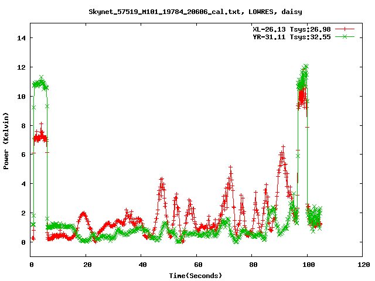
Task: Select the XL-26.13 Tsys:26.98 legend entry
Action: 292,29
